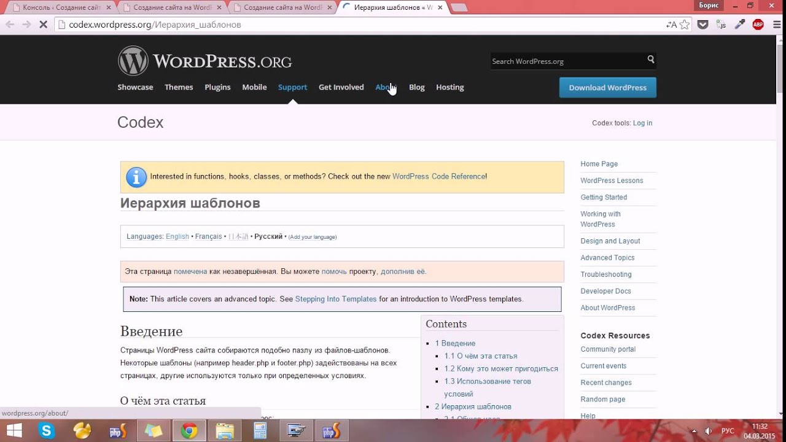Click the volume speaker tray icon
786x442 pixels.
pyautogui.click(x=709, y=431)
